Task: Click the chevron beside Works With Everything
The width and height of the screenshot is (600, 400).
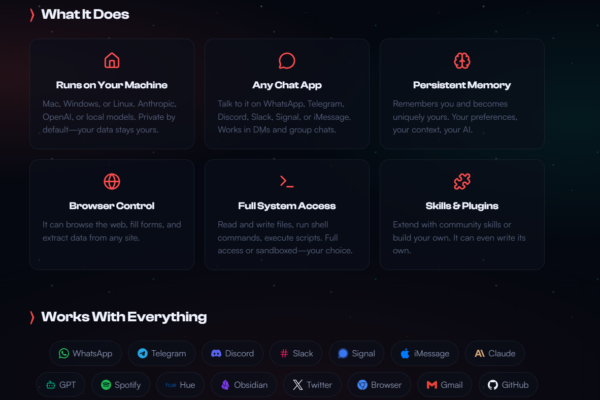Action: tap(32, 317)
